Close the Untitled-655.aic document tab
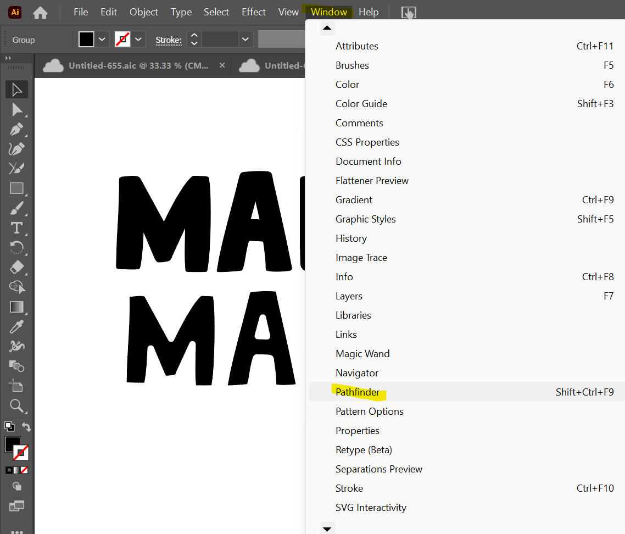Screen dimensions: 625x534 tap(222, 65)
